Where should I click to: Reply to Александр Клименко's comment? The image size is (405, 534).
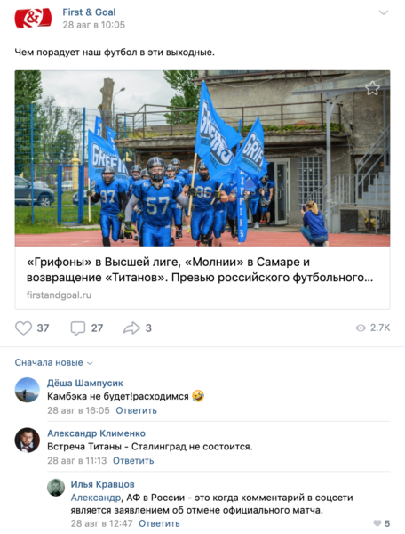point(133,460)
